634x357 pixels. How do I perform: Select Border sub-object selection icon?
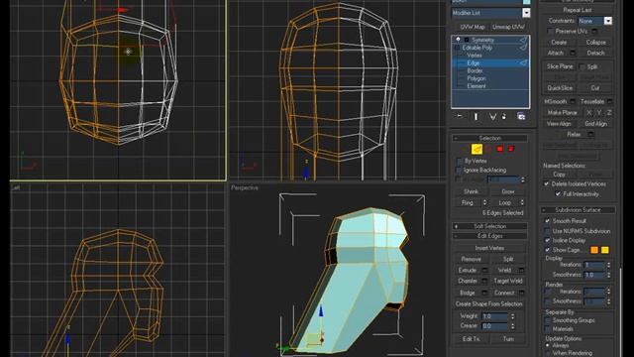(488, 150)
